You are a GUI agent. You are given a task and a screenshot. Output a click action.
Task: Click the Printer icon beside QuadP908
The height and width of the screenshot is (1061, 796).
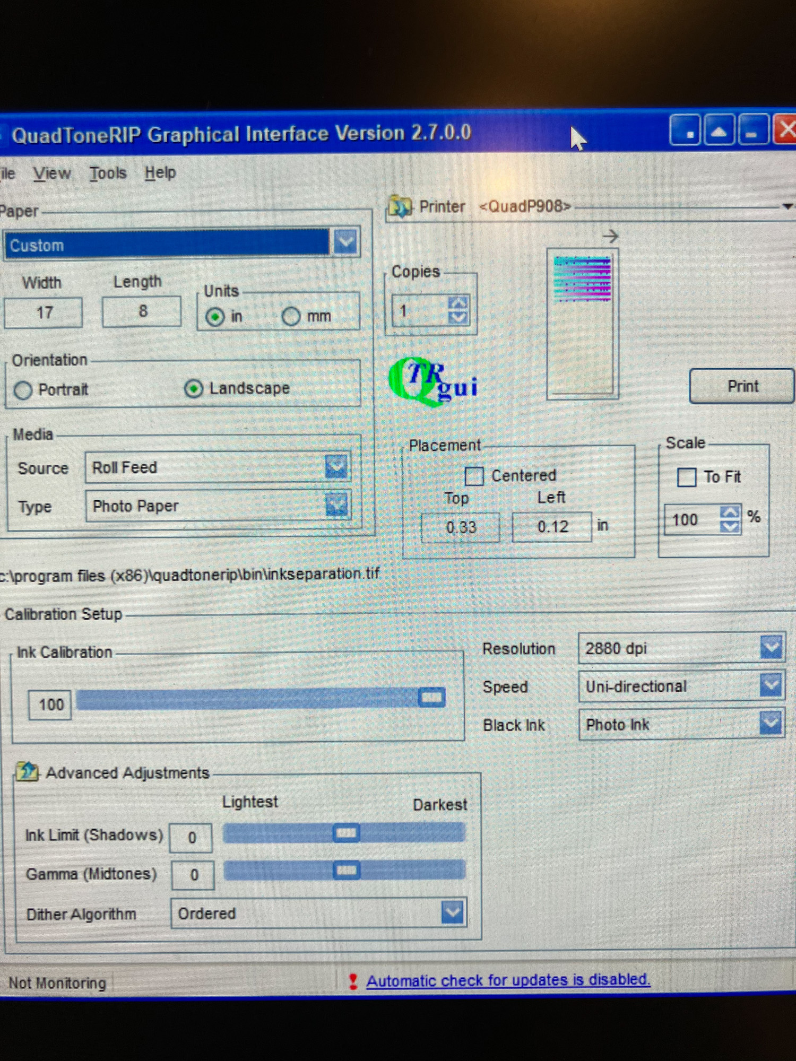pyautogui.click(x=400, y=207)
